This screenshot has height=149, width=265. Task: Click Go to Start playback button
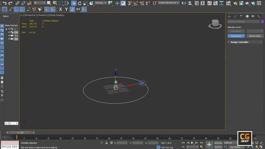pyautogui.click(x=183, y=143)
